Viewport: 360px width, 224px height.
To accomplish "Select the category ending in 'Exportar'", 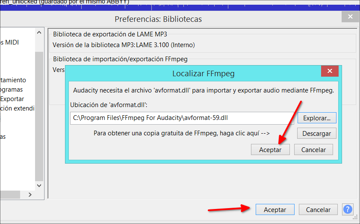I will click(x=12, y=99).
